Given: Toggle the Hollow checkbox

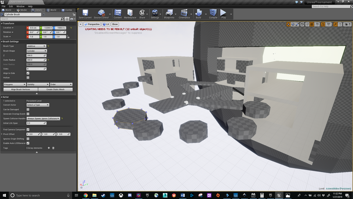Looking at the screenshot, I should [28, 78].
